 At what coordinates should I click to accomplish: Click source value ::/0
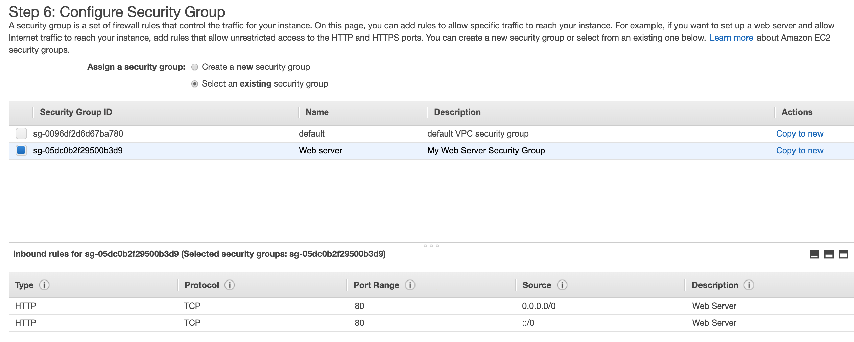(x=528, y=323)
